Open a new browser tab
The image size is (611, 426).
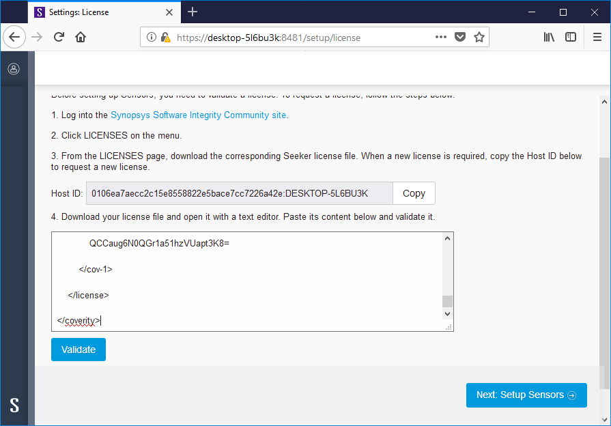pos(193,12)
